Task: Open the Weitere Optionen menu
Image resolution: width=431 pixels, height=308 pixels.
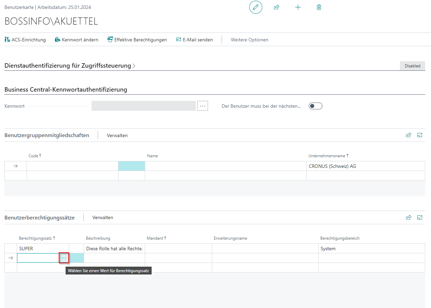Action: tap(249, 40)
